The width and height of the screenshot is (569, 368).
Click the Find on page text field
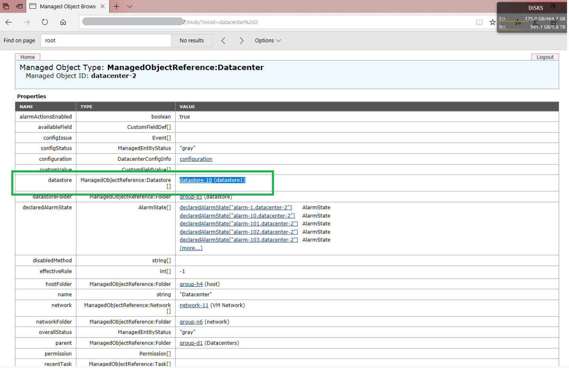[x=106, y=41]
